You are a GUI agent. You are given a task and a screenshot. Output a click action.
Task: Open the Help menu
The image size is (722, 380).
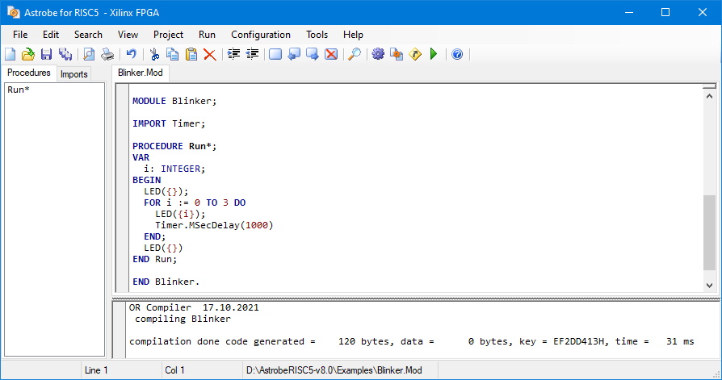pos(353,35)
